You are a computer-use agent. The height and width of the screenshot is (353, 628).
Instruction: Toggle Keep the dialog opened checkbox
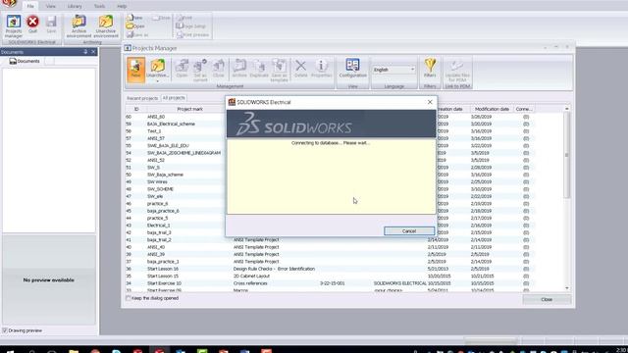129,298
